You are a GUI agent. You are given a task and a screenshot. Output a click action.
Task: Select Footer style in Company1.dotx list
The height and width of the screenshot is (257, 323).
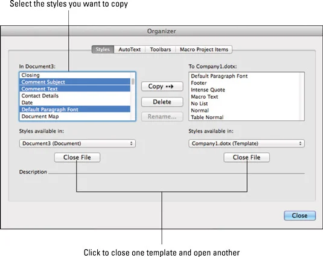click(x=245, y=83)
